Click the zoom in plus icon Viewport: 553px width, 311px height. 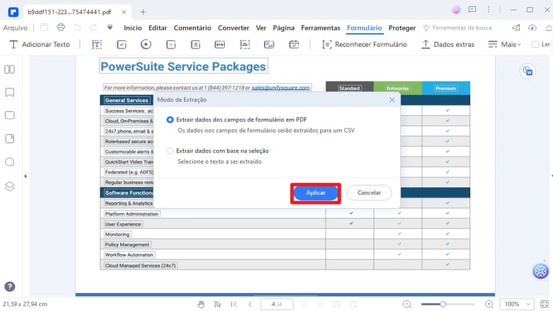click(489, 304)
